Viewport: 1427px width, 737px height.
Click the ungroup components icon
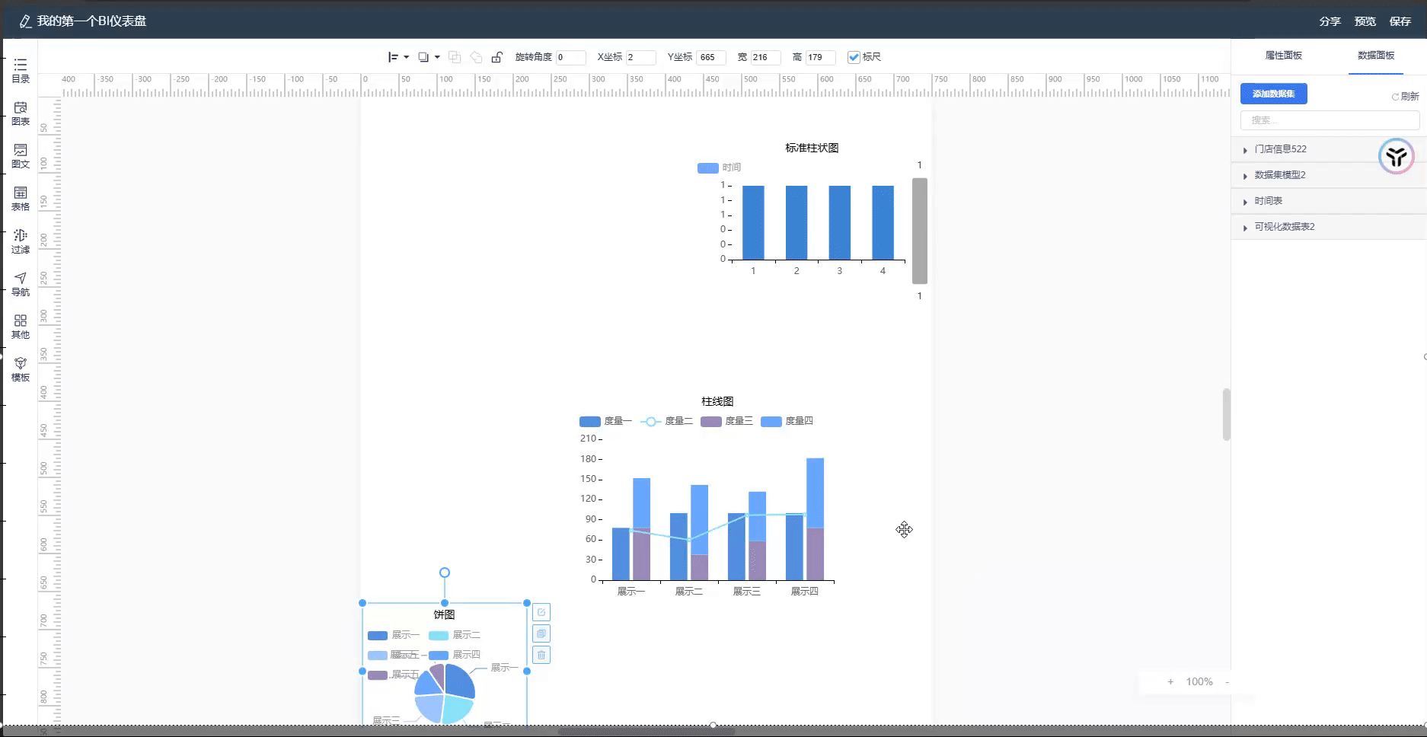point(476,57)
